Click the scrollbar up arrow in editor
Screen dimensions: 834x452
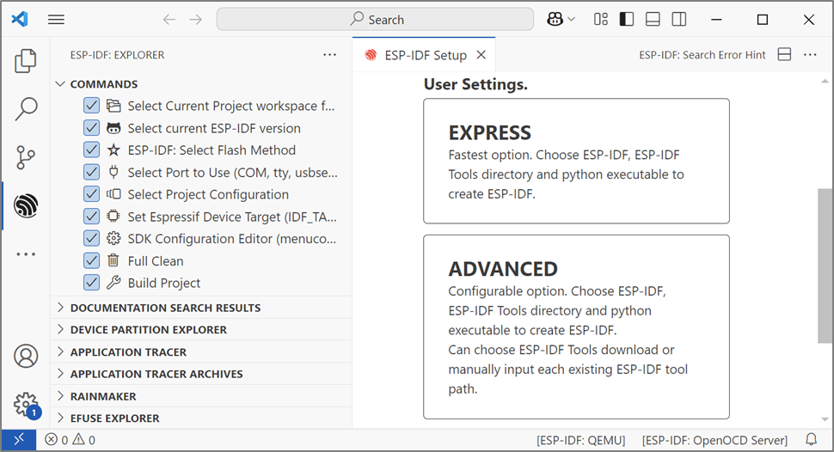825,82
